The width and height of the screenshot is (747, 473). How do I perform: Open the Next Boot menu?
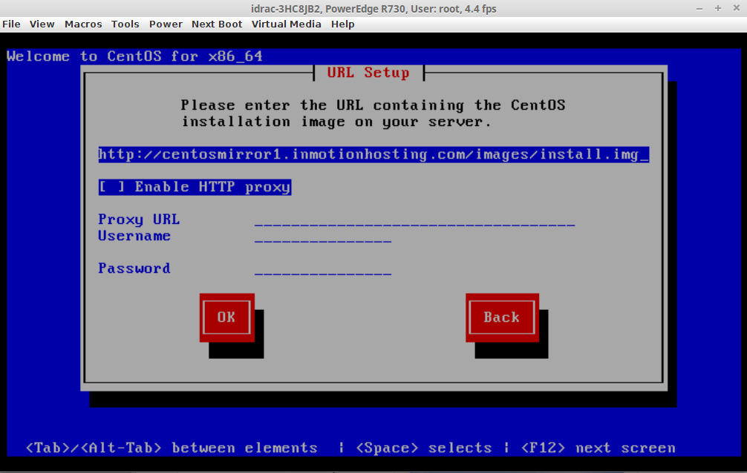pyautogui.click(x=217, y=24)
